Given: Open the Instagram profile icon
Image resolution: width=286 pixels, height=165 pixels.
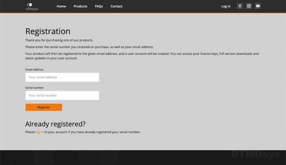Looking at the screenshot, I should tap(249, 6).
